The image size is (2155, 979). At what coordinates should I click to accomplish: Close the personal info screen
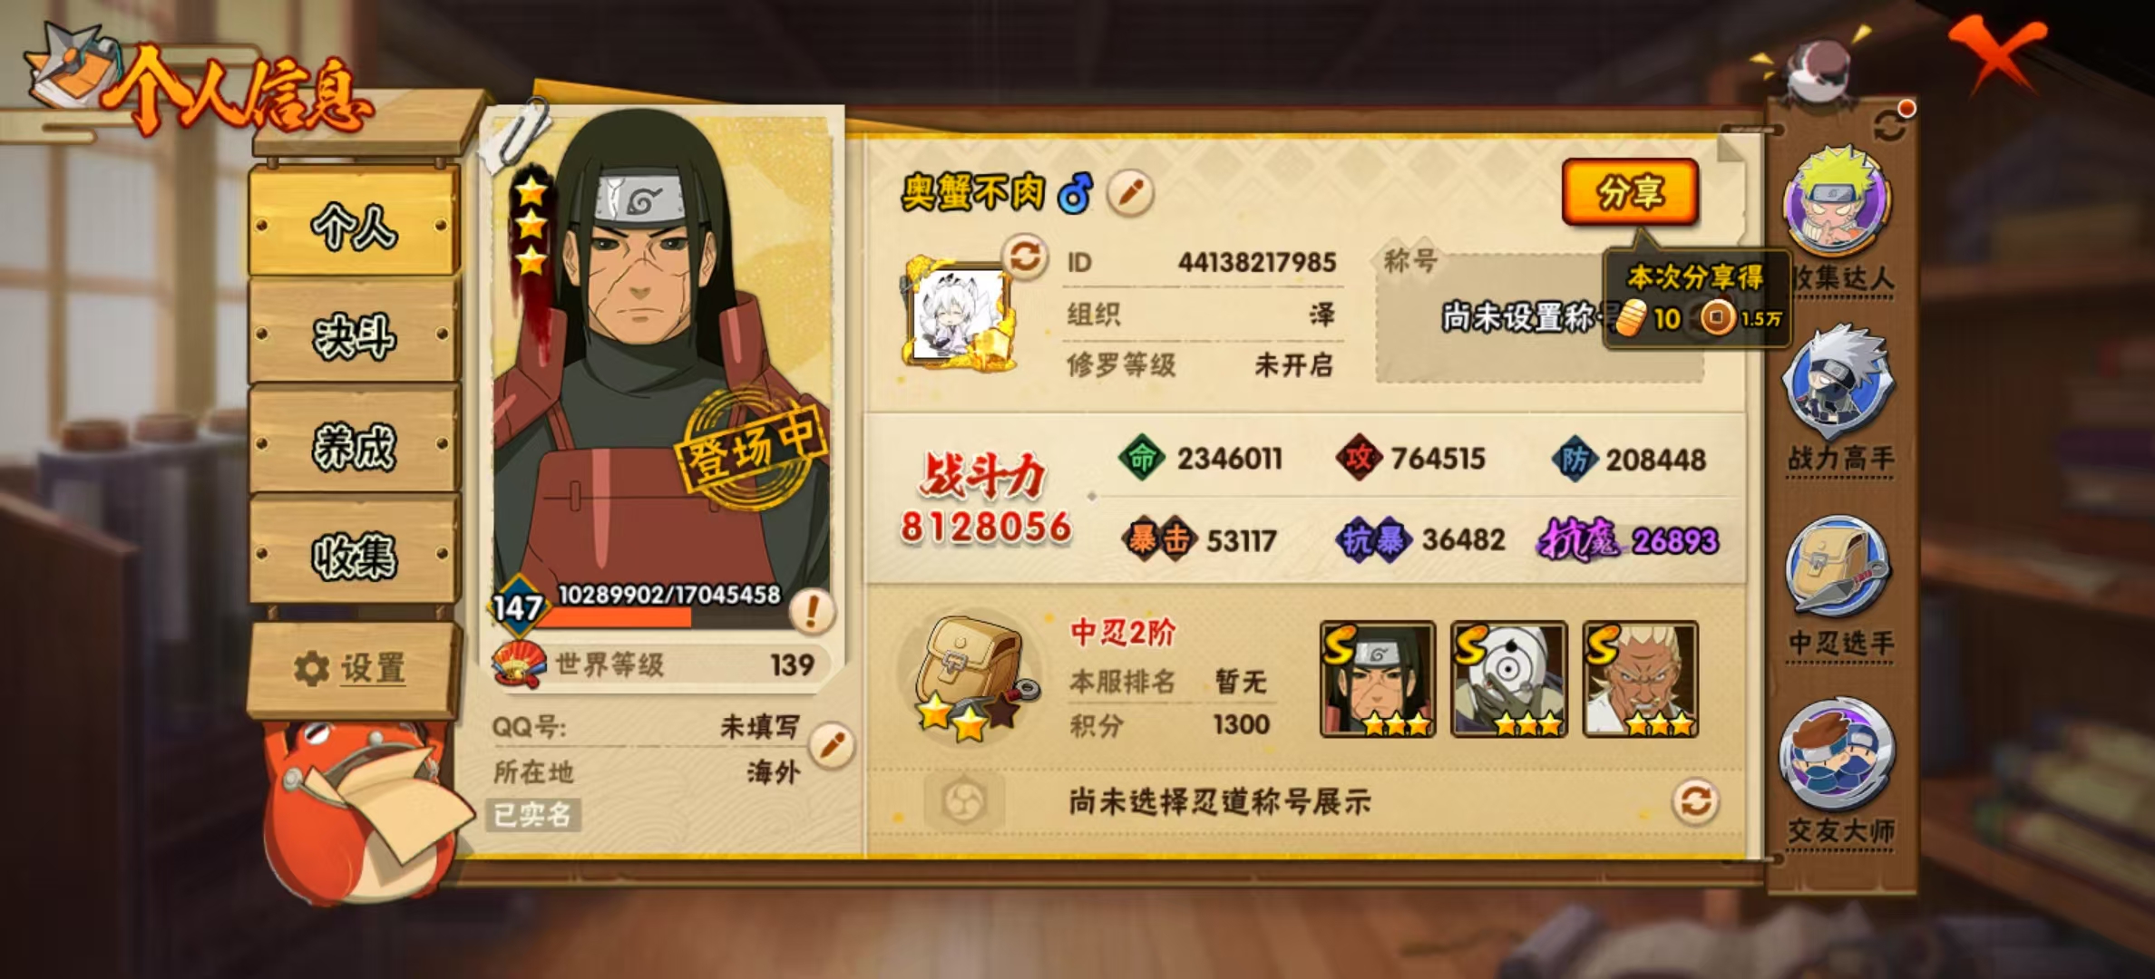tap(1998, 54)
